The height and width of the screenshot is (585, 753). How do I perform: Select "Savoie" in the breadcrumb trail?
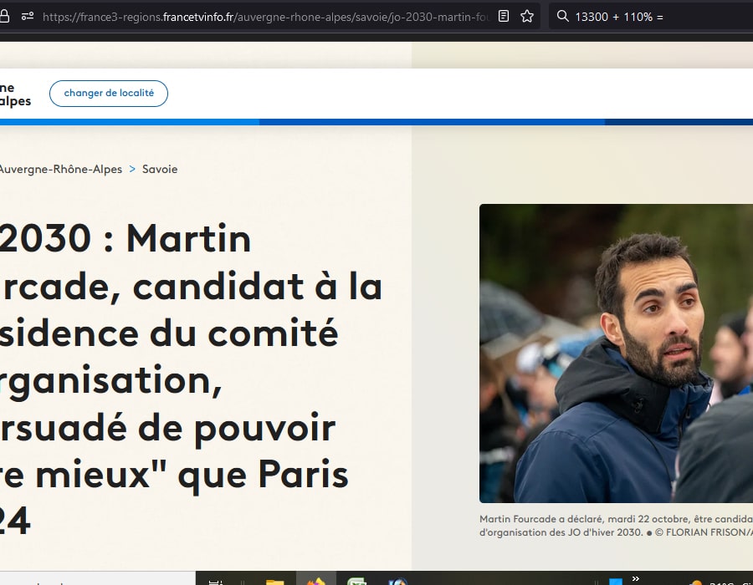[x=159, y=169]
